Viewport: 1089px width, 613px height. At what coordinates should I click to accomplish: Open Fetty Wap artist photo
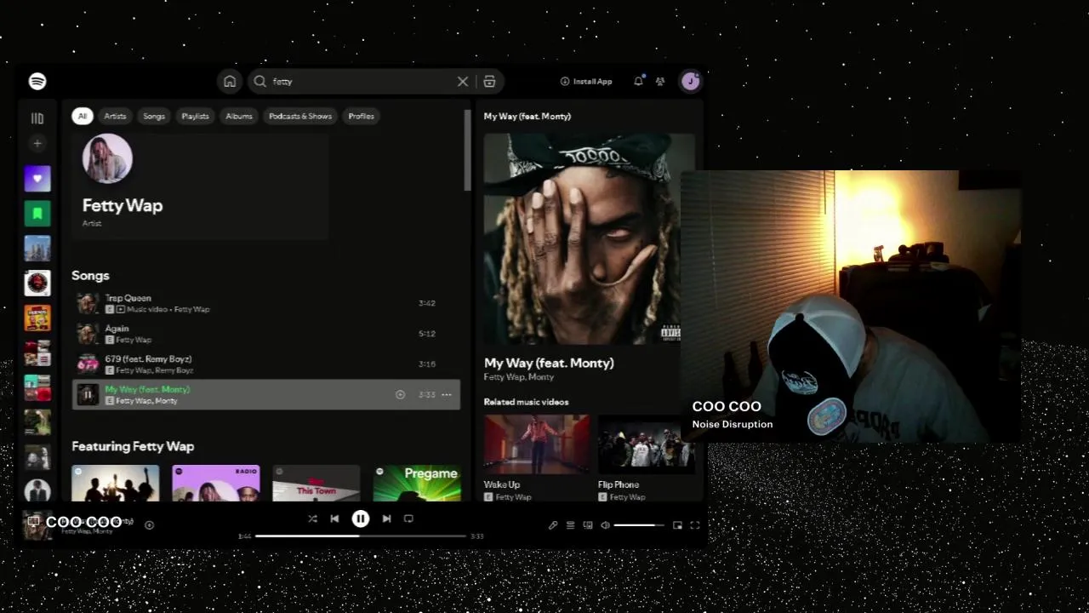pos(107,158)
